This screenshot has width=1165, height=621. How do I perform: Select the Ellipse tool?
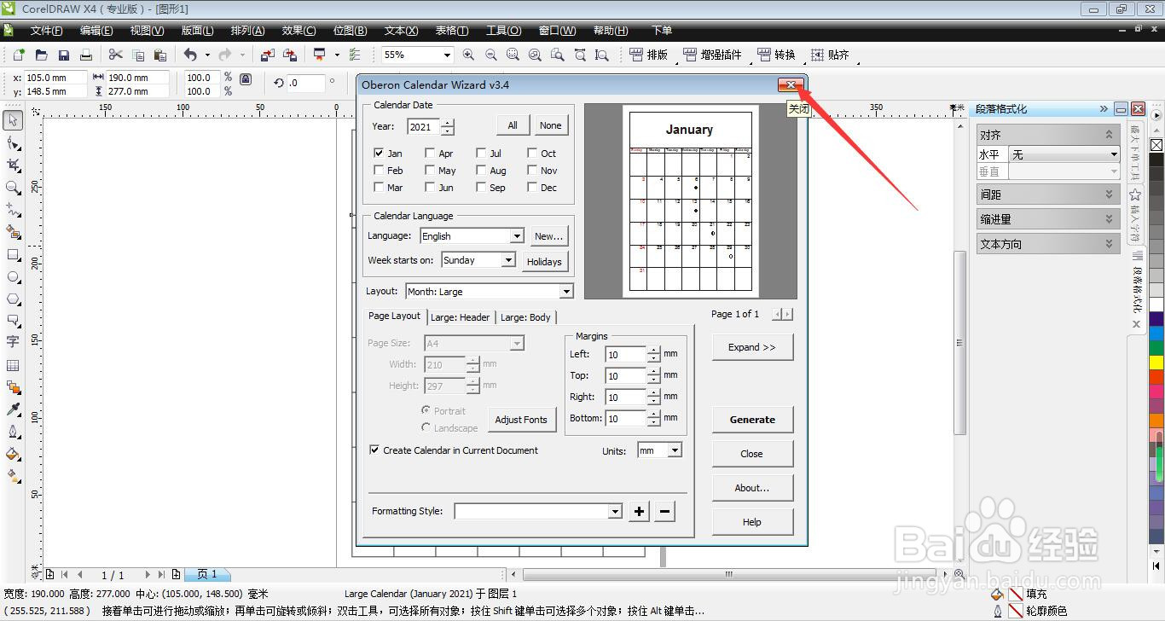[x=12, y=277]
